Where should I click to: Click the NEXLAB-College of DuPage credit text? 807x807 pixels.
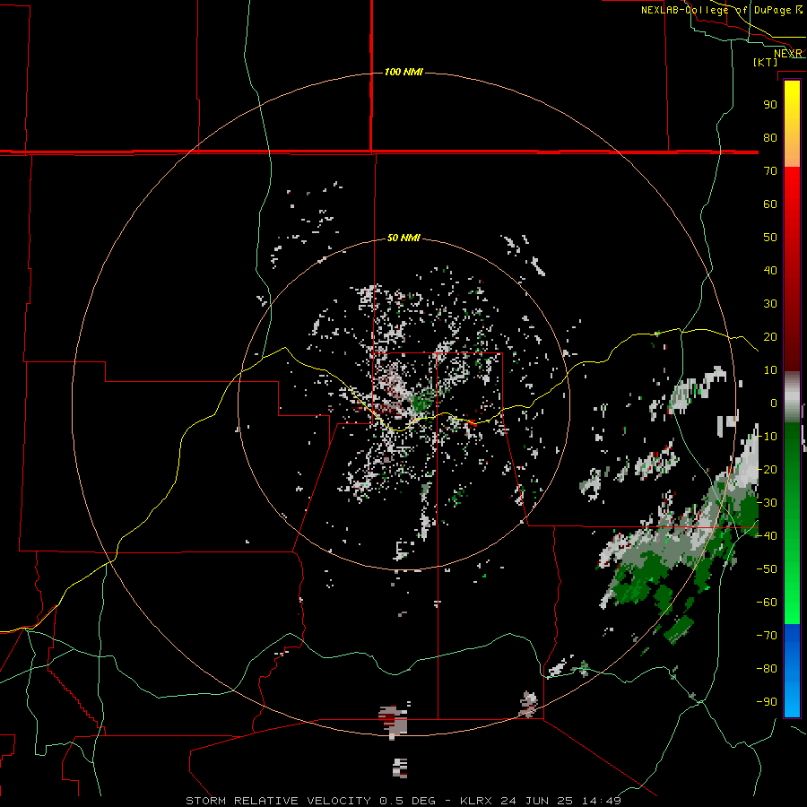tap(722, 10)
